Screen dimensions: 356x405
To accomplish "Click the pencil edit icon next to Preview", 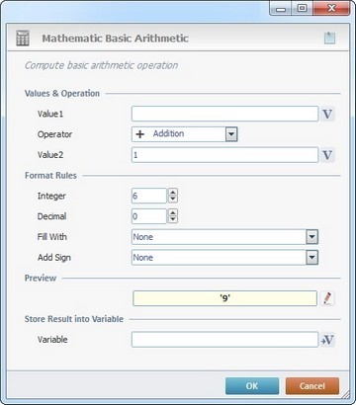I will (x=327, y=298).
